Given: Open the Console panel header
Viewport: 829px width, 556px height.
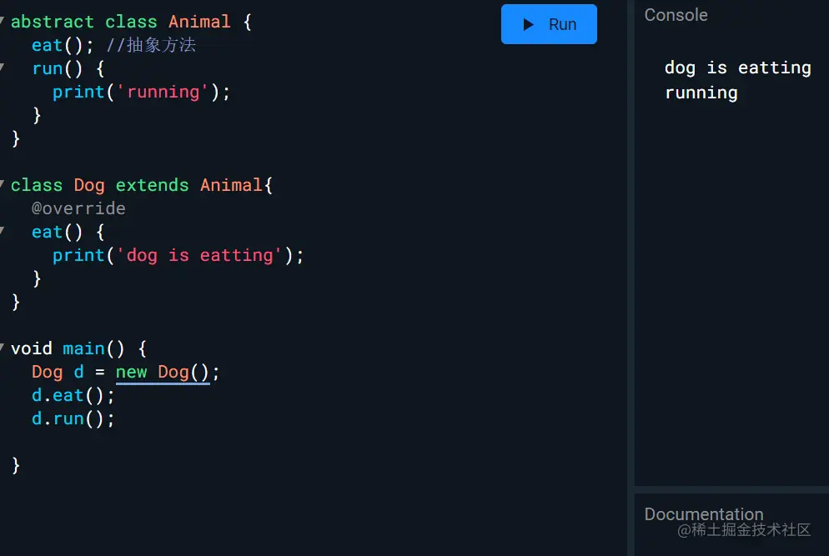Looking at the screenshot, I should coord(676,15).
